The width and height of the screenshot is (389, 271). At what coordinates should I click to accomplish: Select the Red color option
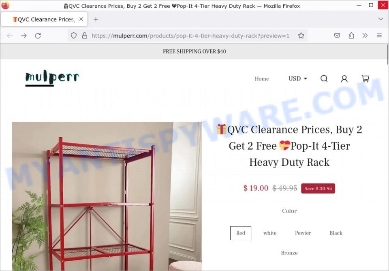pyautogui.click(x=241, y=233)
